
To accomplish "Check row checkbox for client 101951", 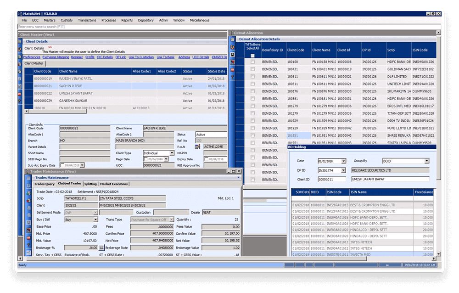I will (x=252, y=135).
